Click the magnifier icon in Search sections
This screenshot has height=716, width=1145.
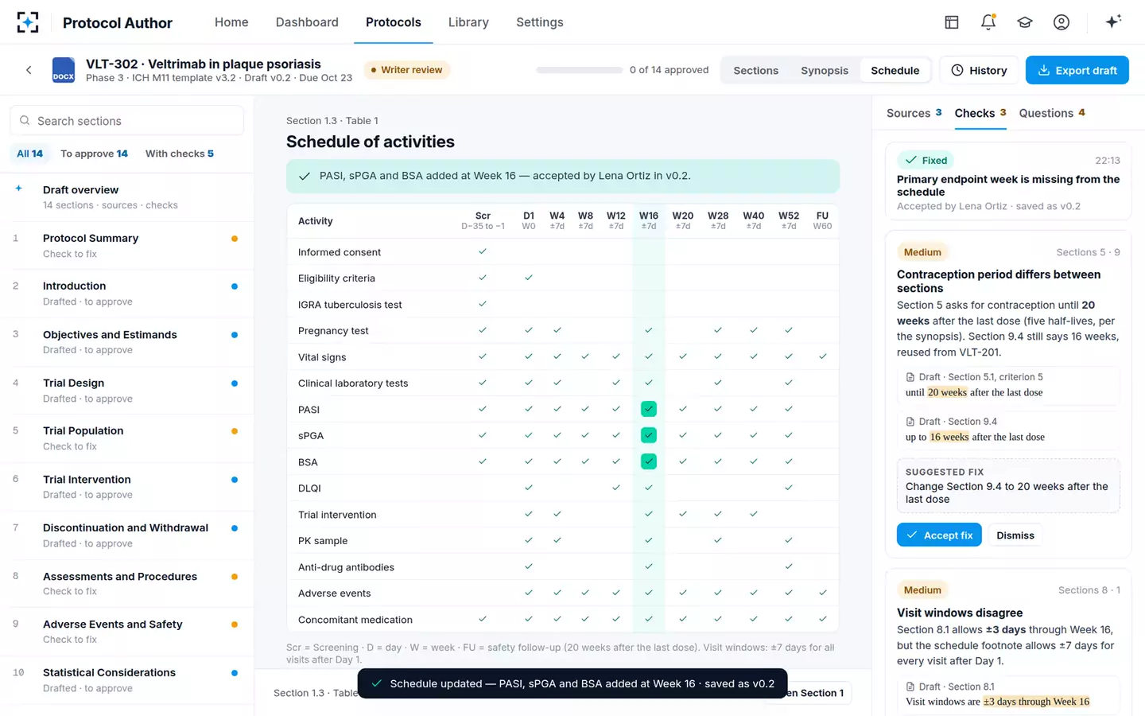pos(25,121)
